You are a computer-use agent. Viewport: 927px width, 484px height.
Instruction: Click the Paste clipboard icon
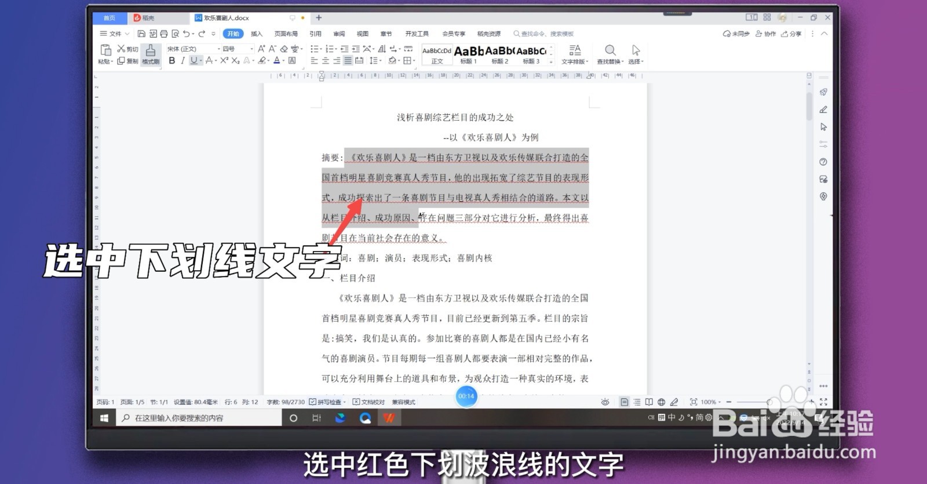coord(105,50)
